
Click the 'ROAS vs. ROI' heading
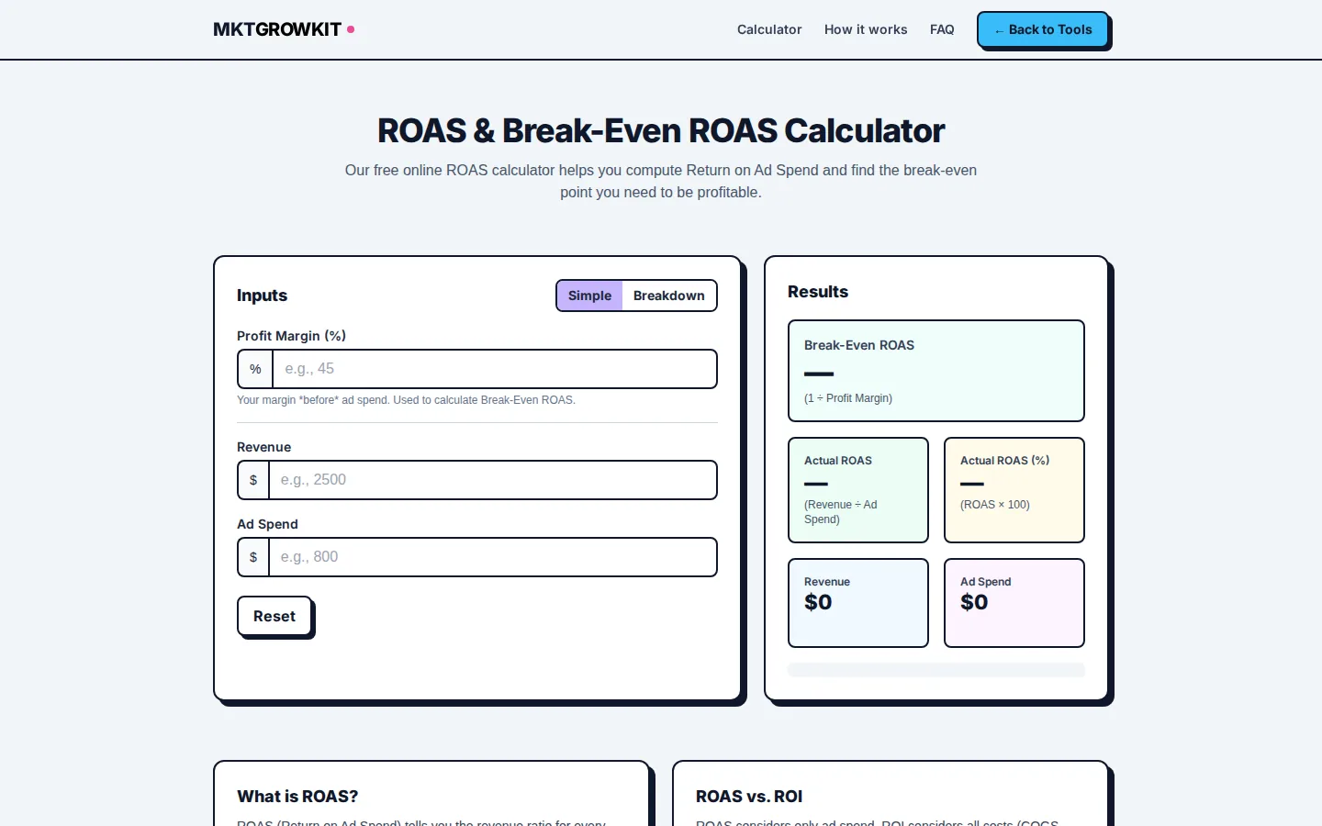(749, 797)
